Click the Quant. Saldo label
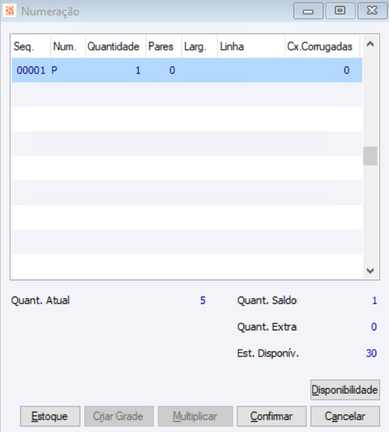The height and width of the screenshot is (432, 389). pyautogui.click(x=267, y=300)
